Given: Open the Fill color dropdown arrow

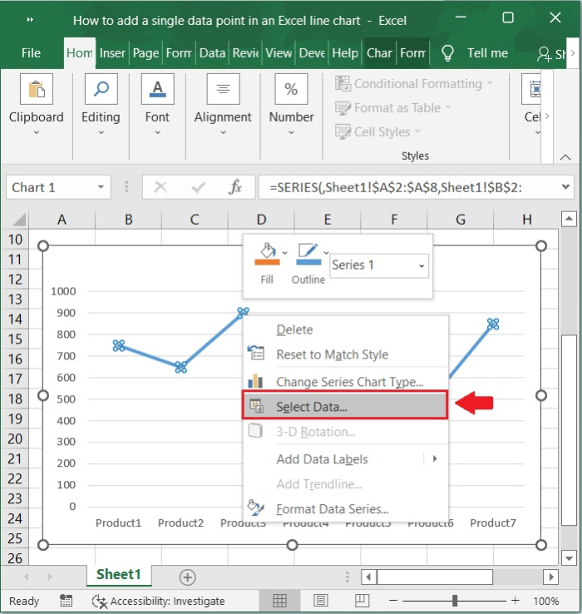Looking at the screenshot, I should click(x=285, y=253).
